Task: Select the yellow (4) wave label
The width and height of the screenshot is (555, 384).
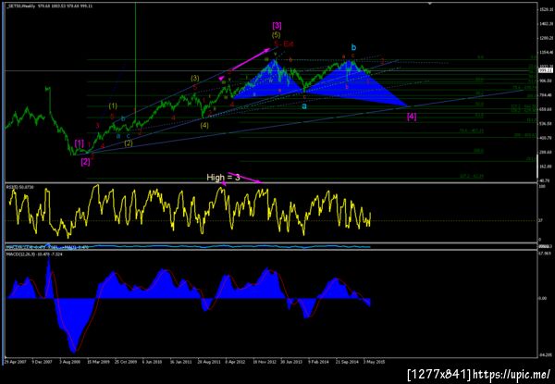Action: click(204, 125)
